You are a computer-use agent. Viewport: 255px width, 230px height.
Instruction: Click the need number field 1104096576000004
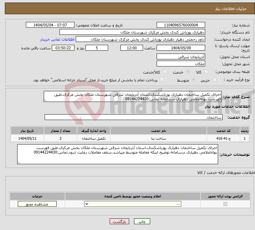[181, 25]
